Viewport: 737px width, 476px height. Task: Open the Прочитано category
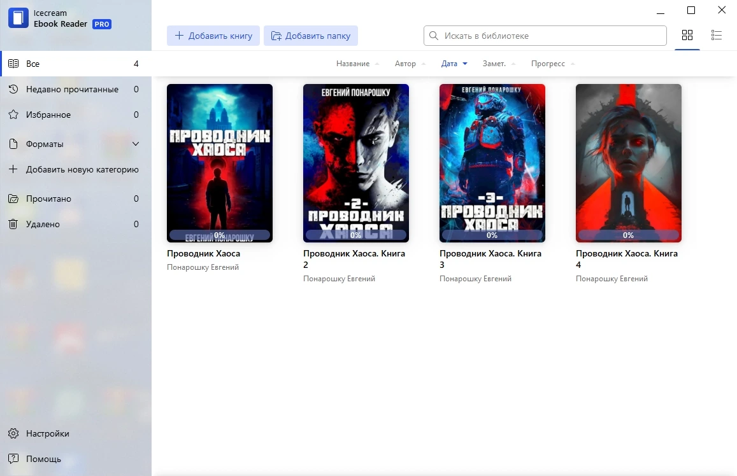point(76,199)
